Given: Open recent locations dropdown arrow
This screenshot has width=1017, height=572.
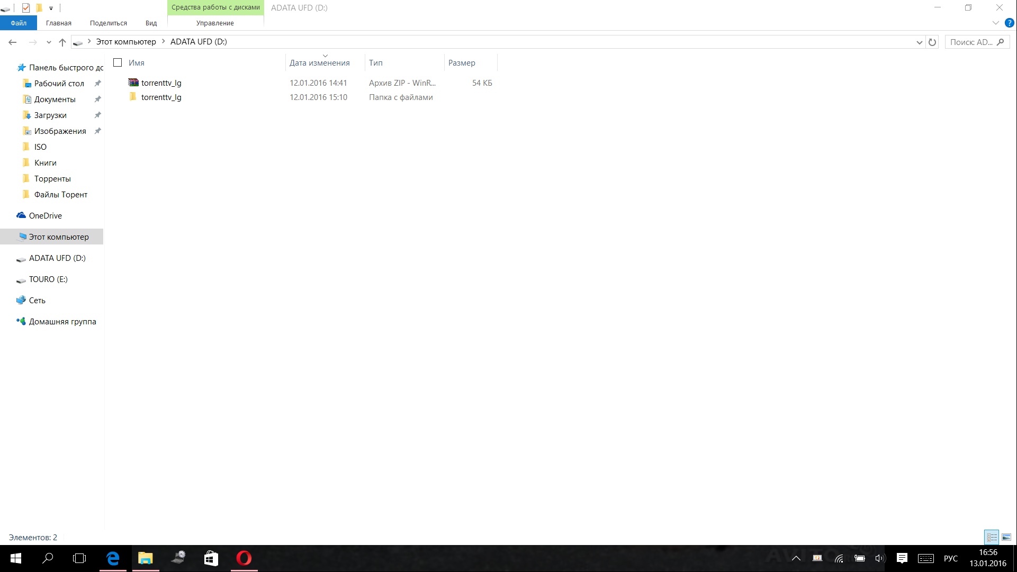Looking at the screenshot, I should (49, 42).
